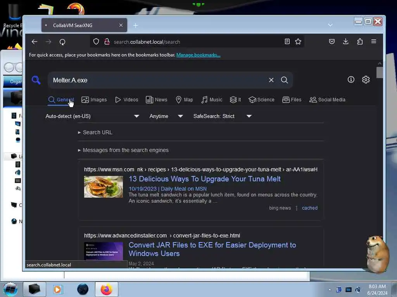Image resolution: width=397 pixels, height=297 pixels.
Task: Switch to the Music search tab
Action: (x=212, y=99)
